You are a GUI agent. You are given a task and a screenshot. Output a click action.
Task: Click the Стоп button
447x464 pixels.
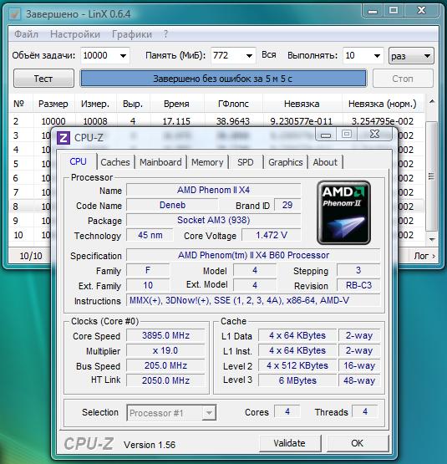[403, 79]
